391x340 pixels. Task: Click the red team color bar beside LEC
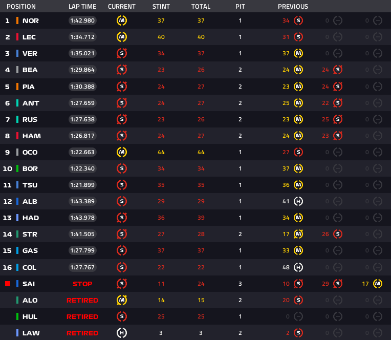coord(17,37)
